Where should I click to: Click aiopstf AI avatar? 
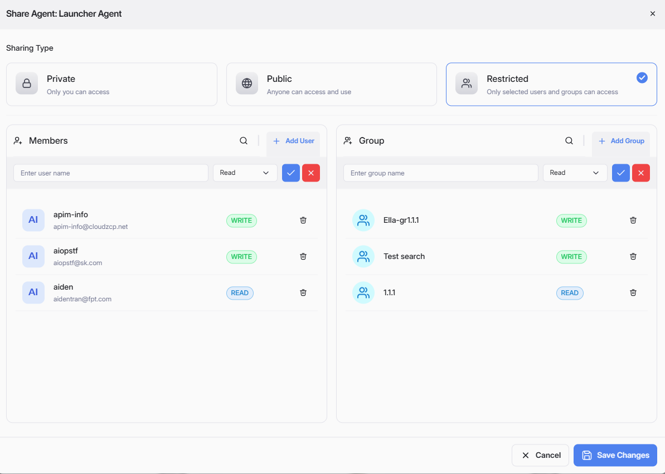(33, 256)
